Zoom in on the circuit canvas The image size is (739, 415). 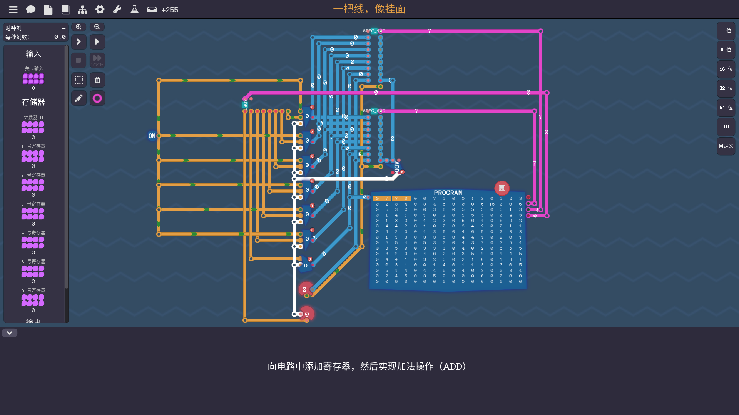(79, 27)
